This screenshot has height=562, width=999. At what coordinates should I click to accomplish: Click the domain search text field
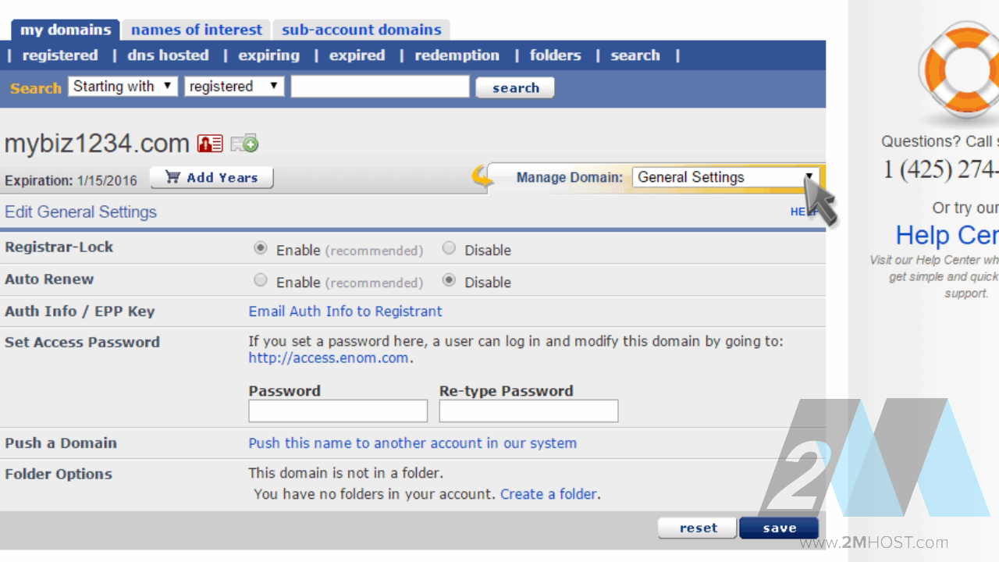click(380, 87)
